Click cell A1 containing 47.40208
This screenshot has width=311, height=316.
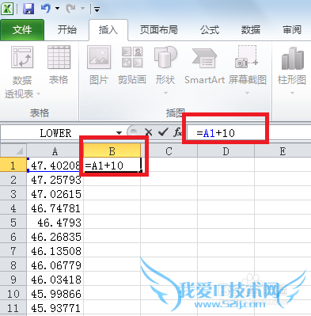coord(55,166)
